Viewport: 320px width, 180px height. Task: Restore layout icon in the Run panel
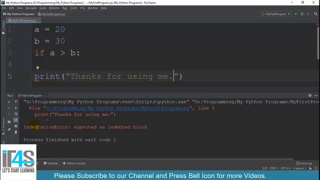9,122
